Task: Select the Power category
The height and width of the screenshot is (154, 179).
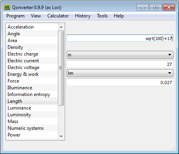Action: click(x=32, y=135)
